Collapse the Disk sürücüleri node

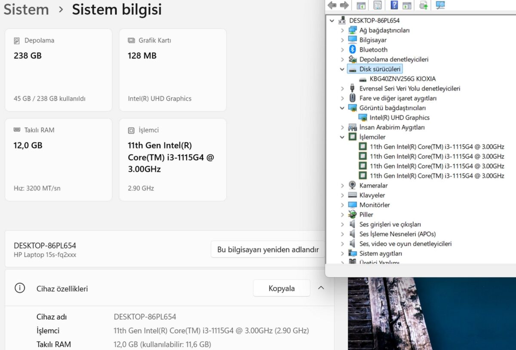coord(342,69)
